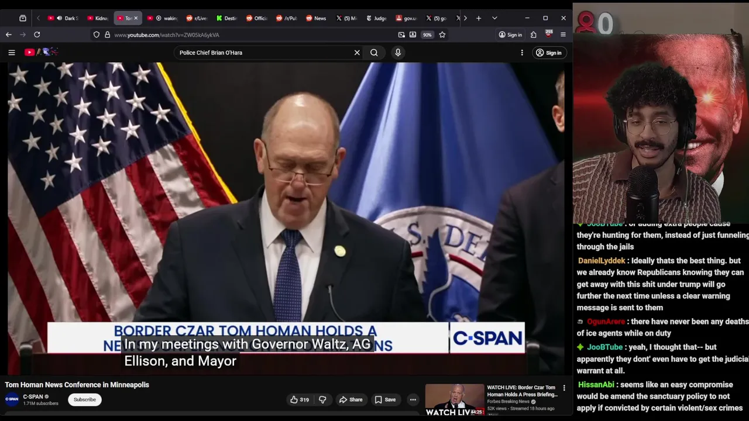Select the YouTube URL in address bar
Screen dimensions: 749x421
167,35
